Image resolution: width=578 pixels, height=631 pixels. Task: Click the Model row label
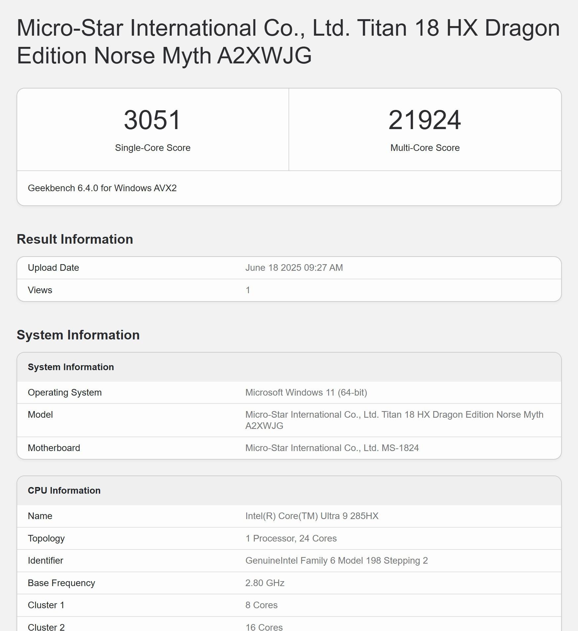click(40, 415)
